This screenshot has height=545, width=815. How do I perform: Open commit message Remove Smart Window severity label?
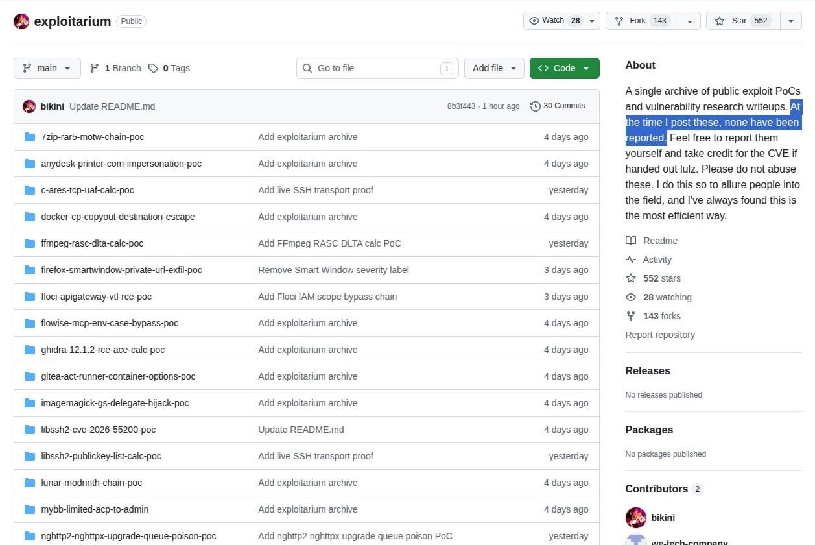333,270
